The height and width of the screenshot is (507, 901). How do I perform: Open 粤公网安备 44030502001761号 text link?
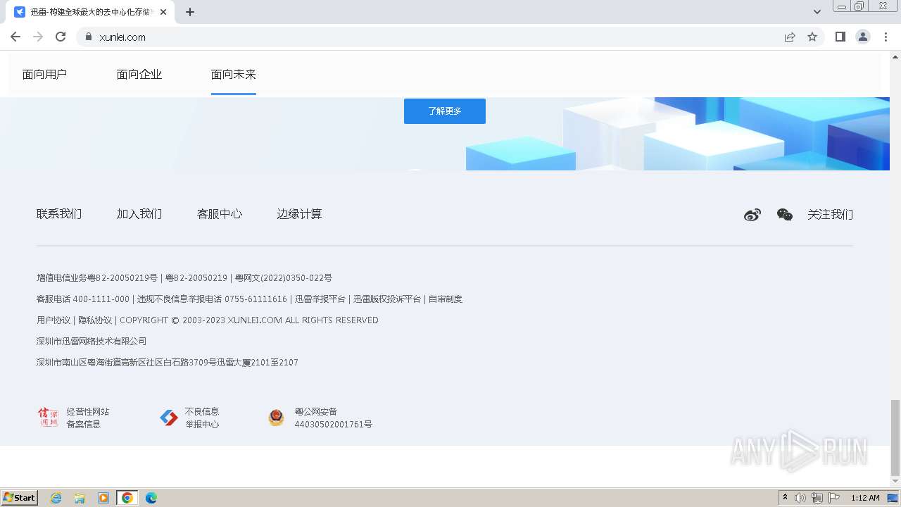coord(334,418)
